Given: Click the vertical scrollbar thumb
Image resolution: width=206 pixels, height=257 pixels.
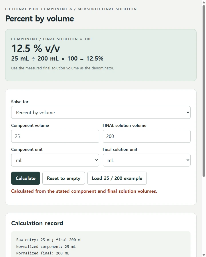Looking at the screenshot, I should [x=204, y=91].
